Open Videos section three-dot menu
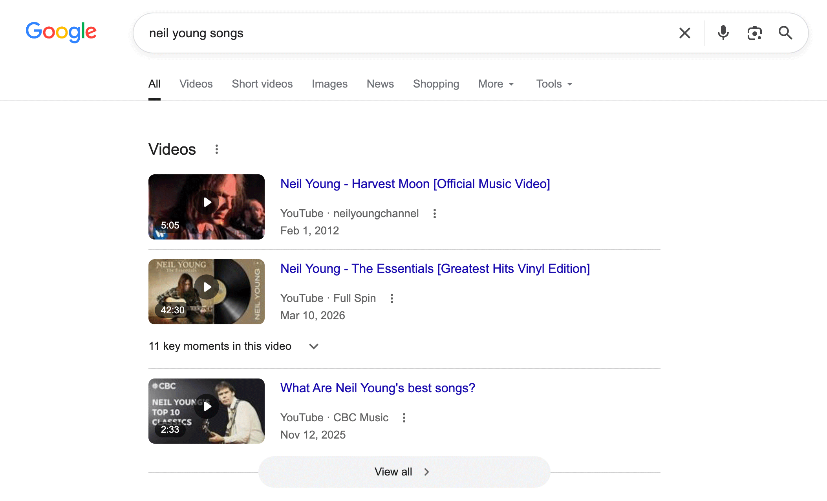This screenshot has height=501, width=827. coord(217,149)
